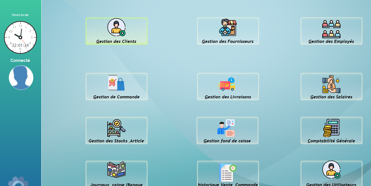Open Gestion des Livraisons truck tile

228,87
